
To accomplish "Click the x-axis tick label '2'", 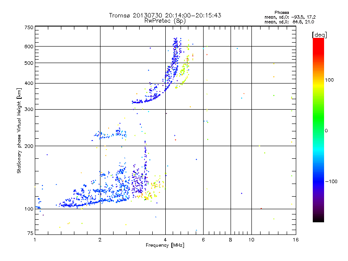I will (100, 240).
